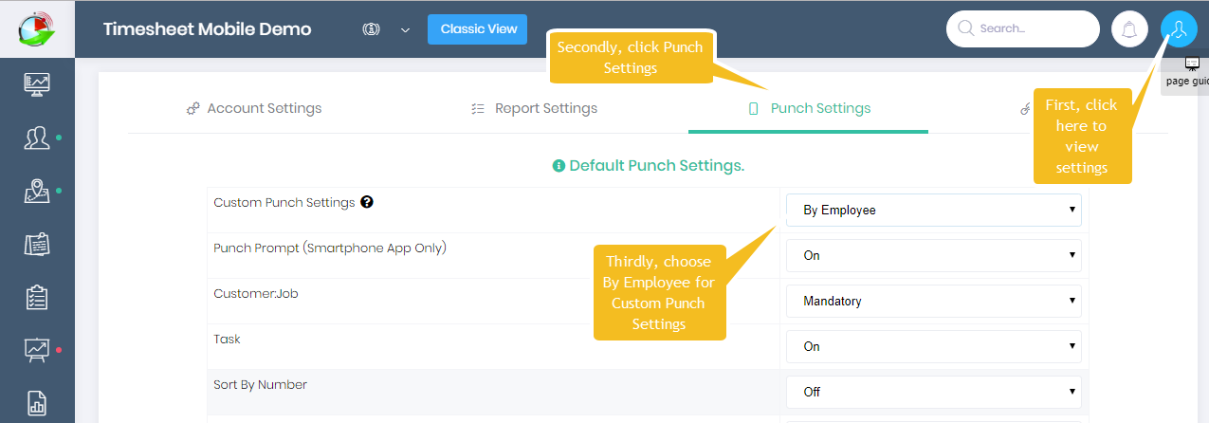This screenshot has height=423, width=1209.
Task: Click the Timesheet Mobile Demo title
Action: pos(207,28)
